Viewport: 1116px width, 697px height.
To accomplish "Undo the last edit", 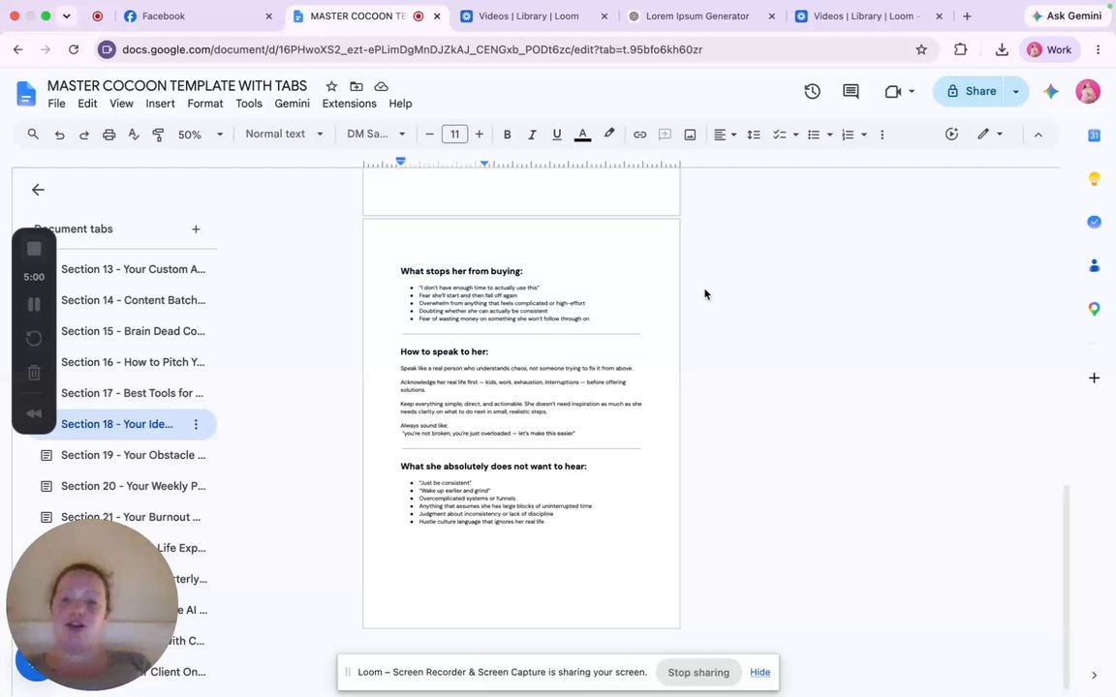I will [x=59, y=135].
